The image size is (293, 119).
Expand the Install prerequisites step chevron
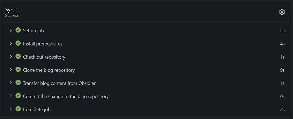pyautogui.click(x=11, y=43)
